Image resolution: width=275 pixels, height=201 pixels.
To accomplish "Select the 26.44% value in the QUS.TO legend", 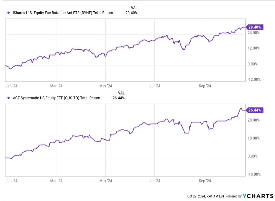I will 118,98.
